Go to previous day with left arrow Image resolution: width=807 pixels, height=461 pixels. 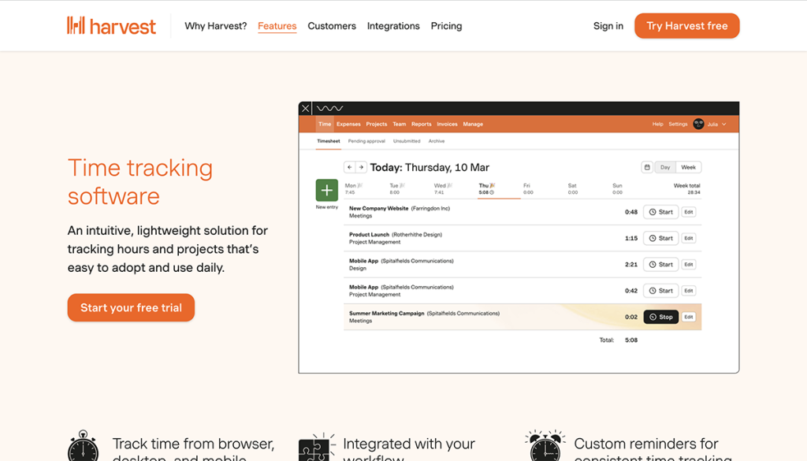350,167
